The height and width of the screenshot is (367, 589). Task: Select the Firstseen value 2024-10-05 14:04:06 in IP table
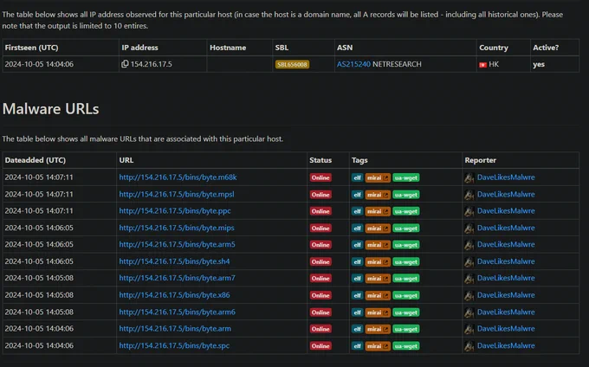click(39, 64)
